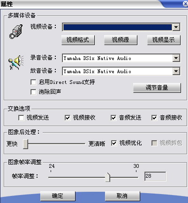Expand the 放音设备 dropdown arrow

[176, 71]
